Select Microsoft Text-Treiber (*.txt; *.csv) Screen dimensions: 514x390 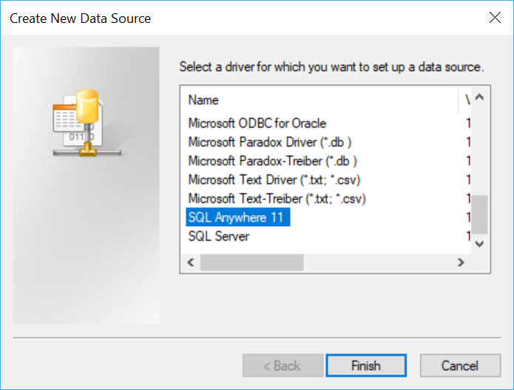[277, 199]
